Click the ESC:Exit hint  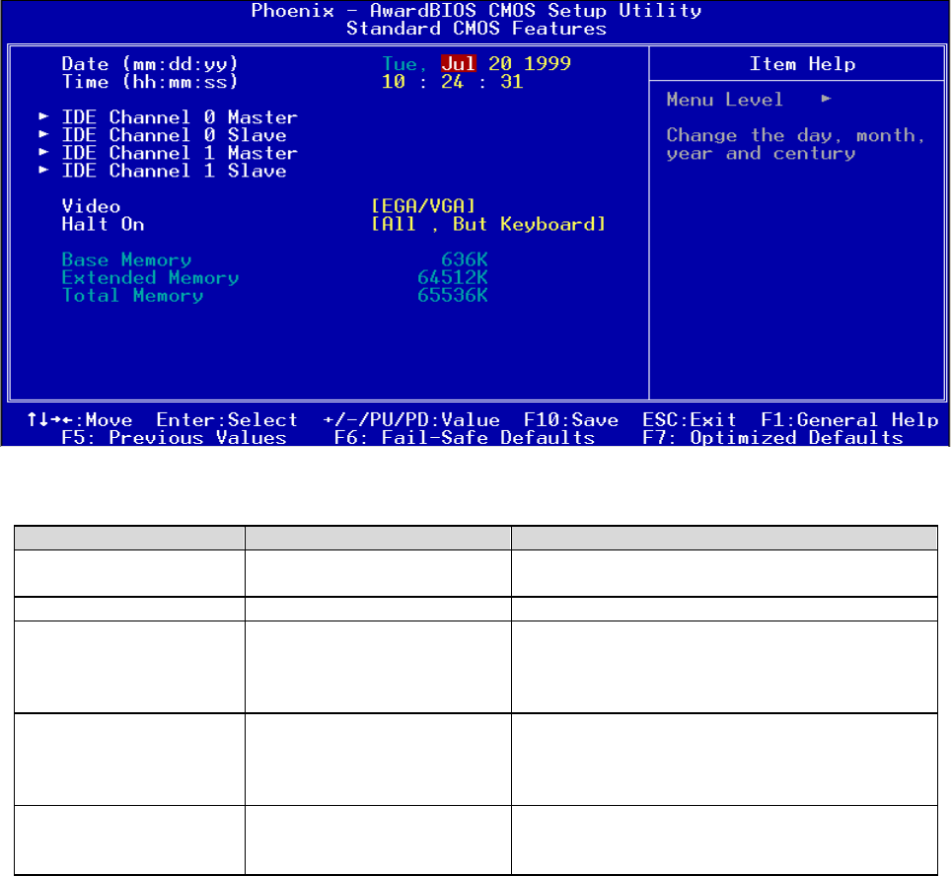pyautogui.click(x=689, y=420)
